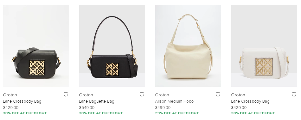301x120 pixels.
Task: Toggle wishlist heart for Alison Medium Hobo
Action: pos(218,94)
